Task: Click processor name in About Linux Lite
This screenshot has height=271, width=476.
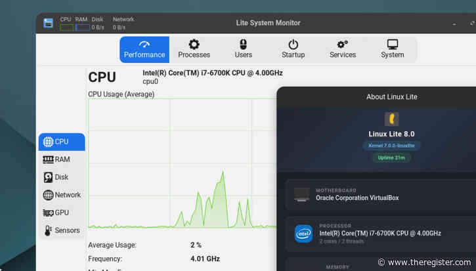Action: coord(380,234)
